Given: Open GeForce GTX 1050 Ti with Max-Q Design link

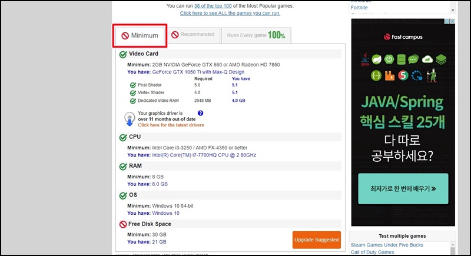Looking at the screenshot, I should pos(198,72).
